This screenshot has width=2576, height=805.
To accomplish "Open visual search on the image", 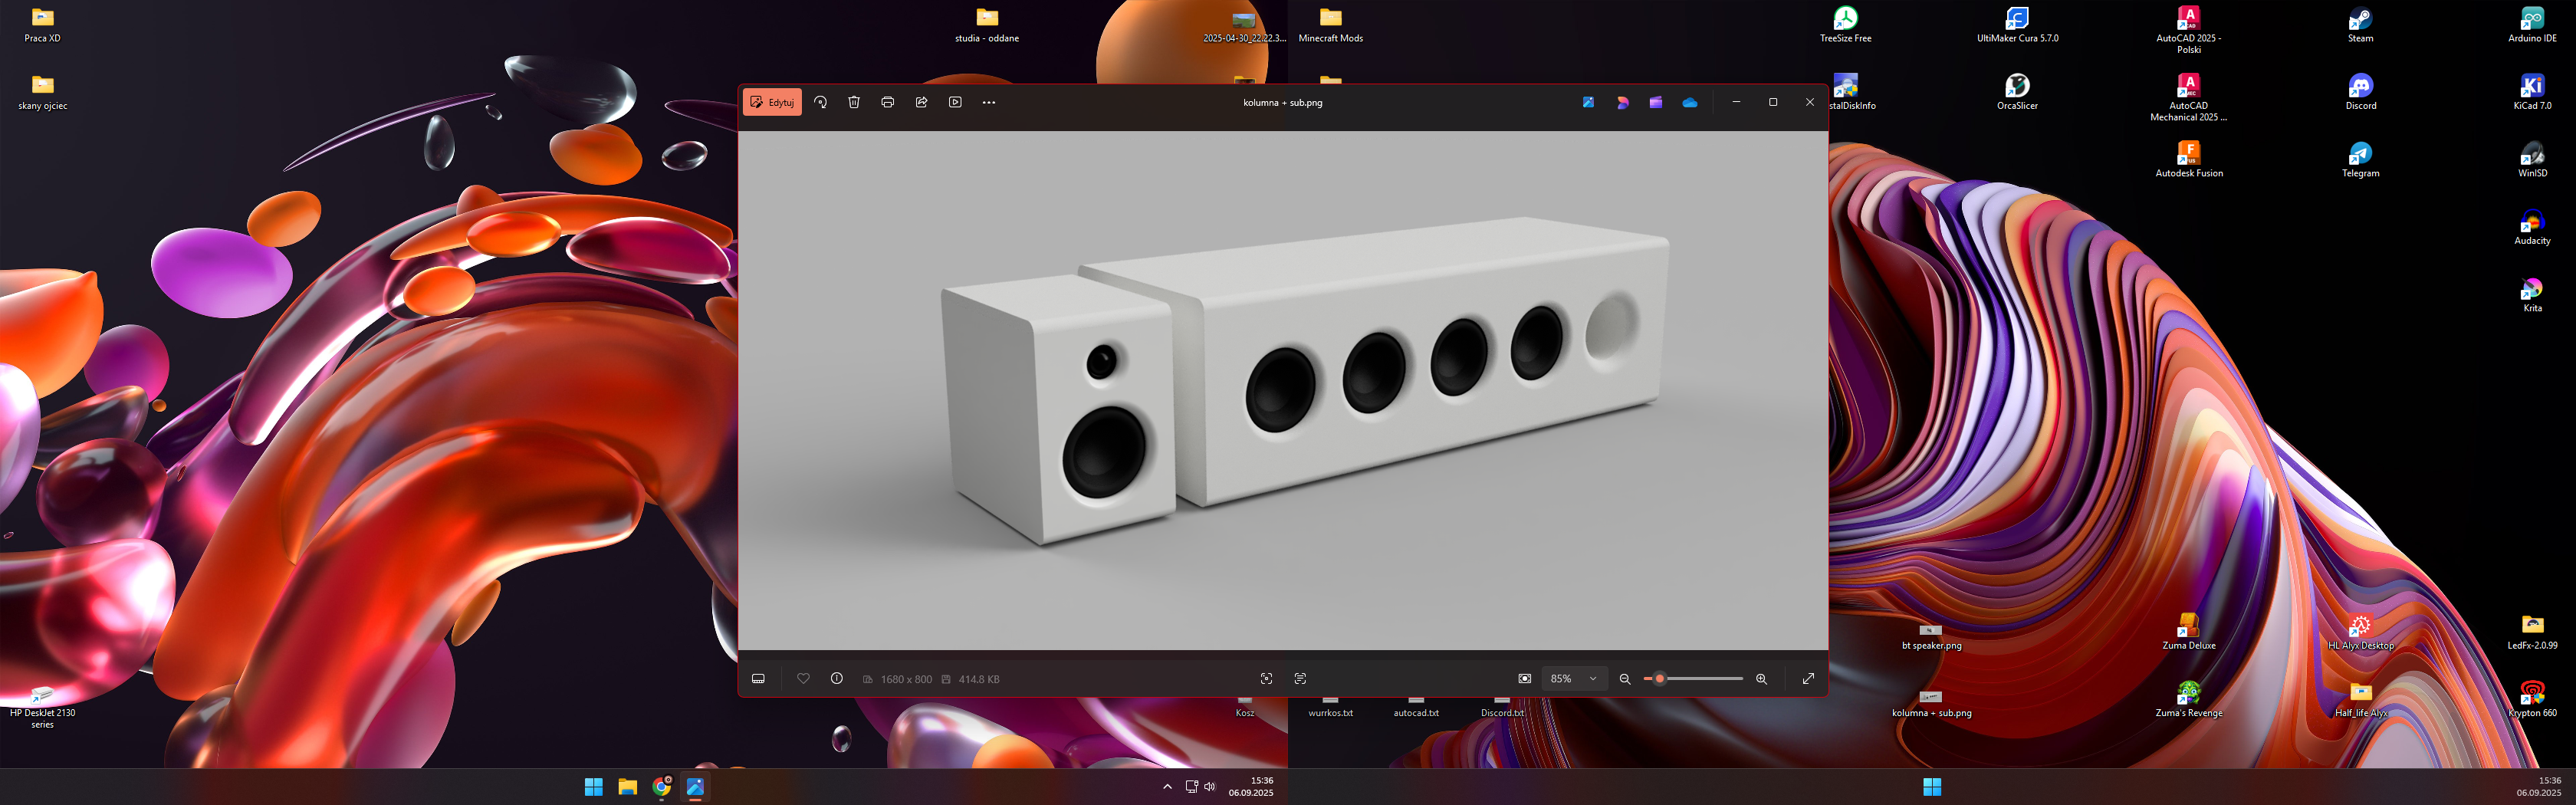I will (1267, 678).
